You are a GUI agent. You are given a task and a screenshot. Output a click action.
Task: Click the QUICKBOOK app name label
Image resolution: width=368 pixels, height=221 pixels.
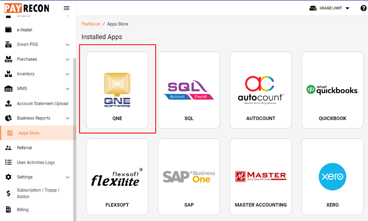(332, 119)
